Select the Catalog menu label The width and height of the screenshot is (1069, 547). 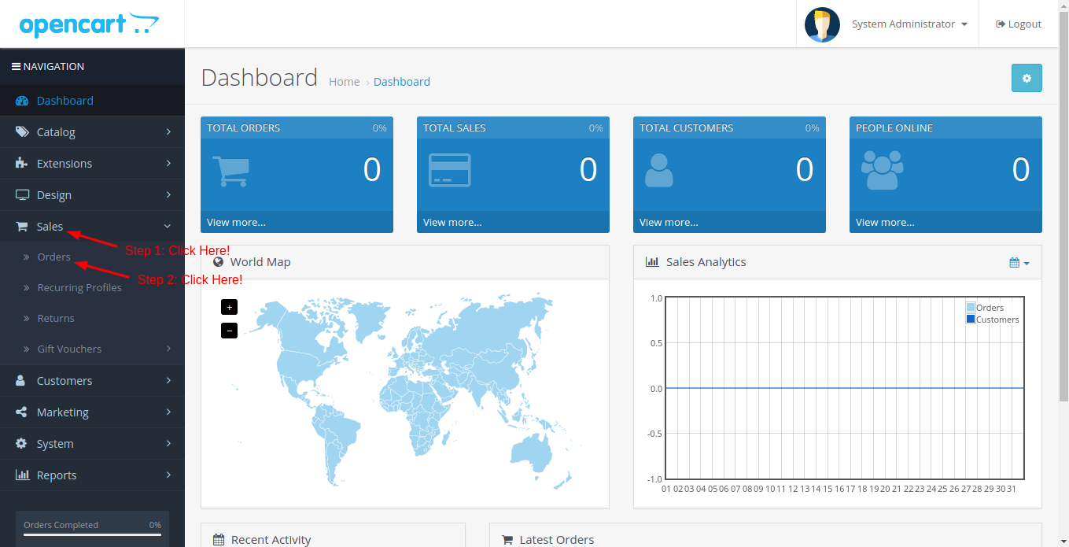click(x=56, y=132)
